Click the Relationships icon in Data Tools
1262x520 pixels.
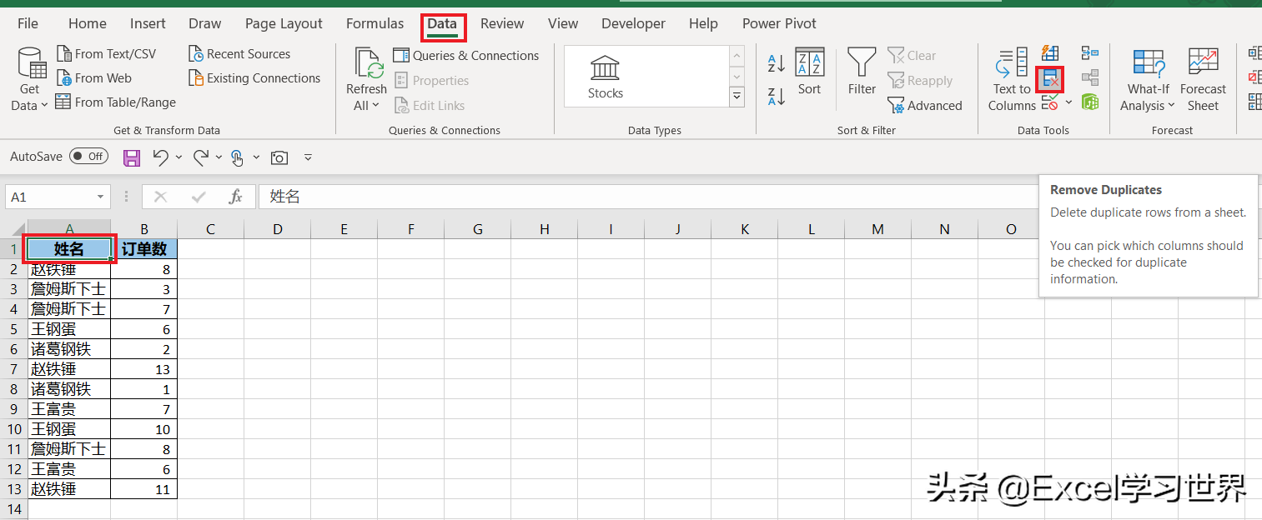click(x=1090, y=78)
